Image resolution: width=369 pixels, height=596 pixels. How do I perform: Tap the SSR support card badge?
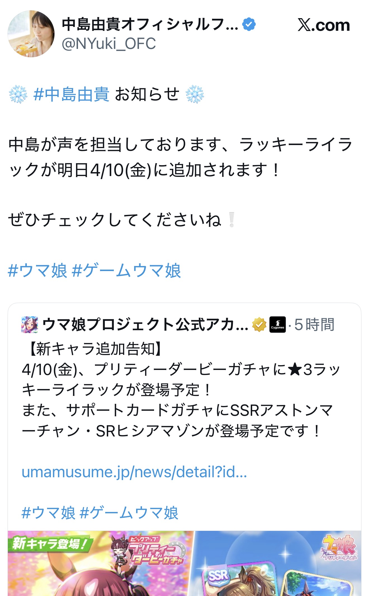point(218,576)
